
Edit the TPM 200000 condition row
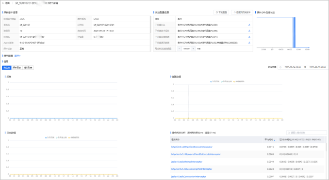[x=249, y=43]
